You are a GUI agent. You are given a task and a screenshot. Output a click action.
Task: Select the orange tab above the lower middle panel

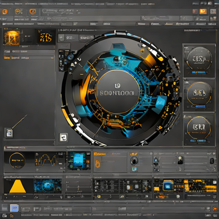click(100, 154)
